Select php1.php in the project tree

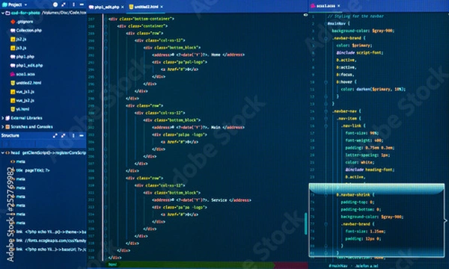click(x=25, y=57)
